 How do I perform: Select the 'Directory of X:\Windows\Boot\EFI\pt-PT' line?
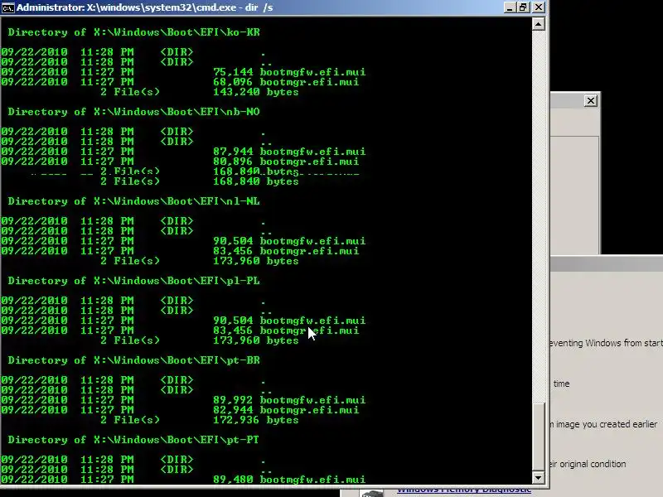click(133, 440)
